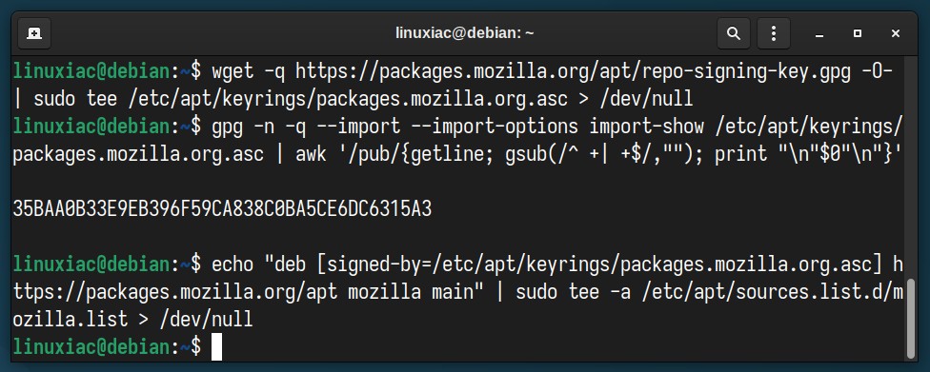Viewport: 930px width, 372px height.
Task: Click the awk command word
Action: click(311, 154)
